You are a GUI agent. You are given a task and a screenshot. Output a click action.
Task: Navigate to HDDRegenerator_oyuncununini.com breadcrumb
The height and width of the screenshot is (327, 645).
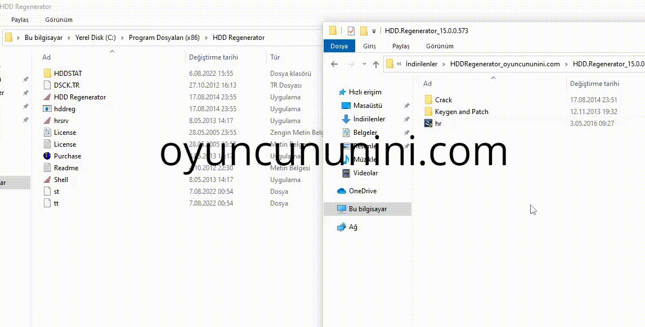coord(505,64)
